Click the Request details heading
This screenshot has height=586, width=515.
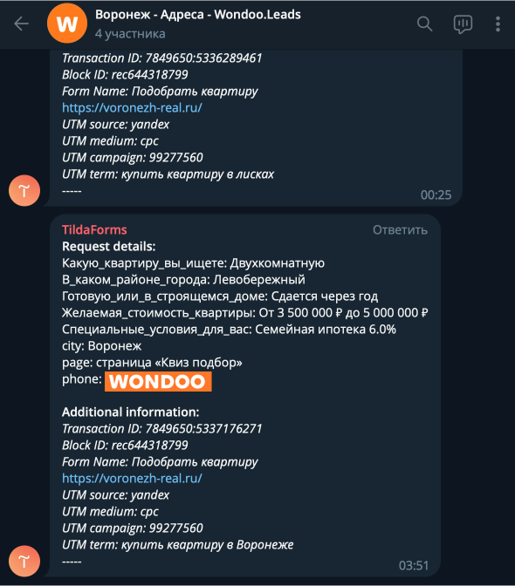click(x=108, y=246)
